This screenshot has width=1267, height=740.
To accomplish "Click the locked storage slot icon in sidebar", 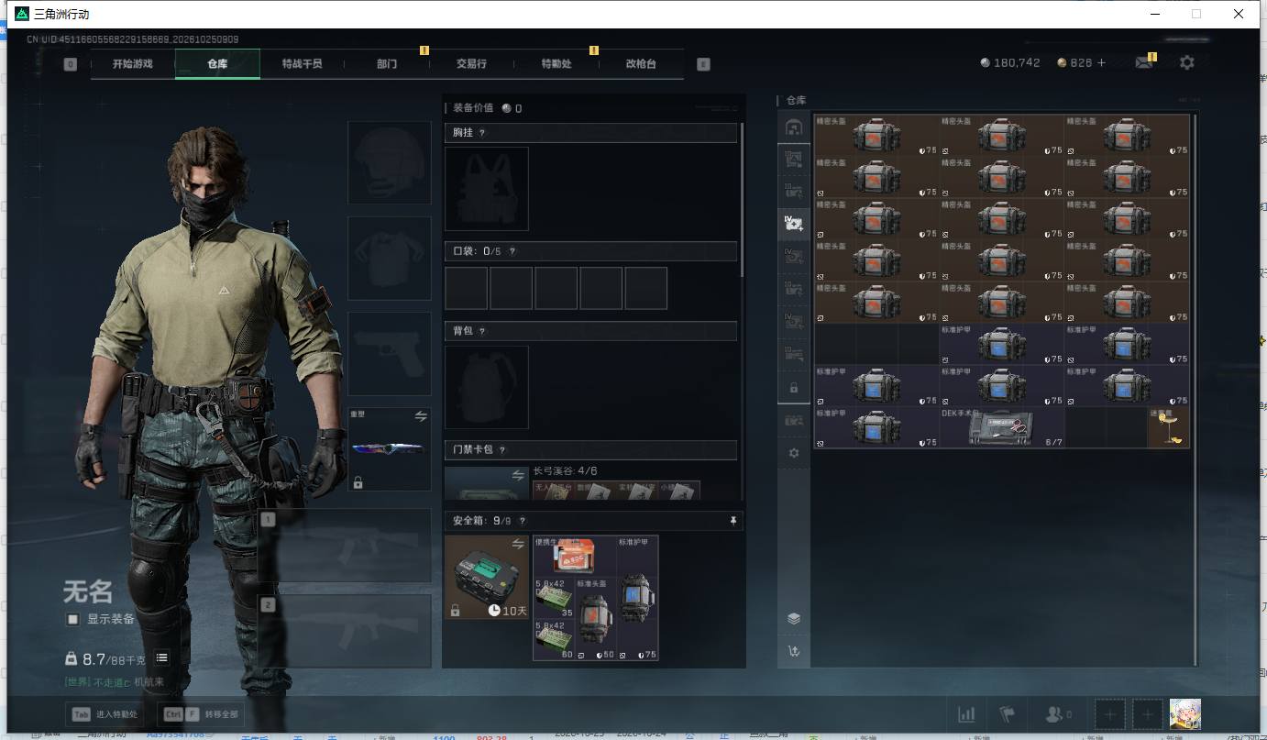I will click(x=794, y=388).
